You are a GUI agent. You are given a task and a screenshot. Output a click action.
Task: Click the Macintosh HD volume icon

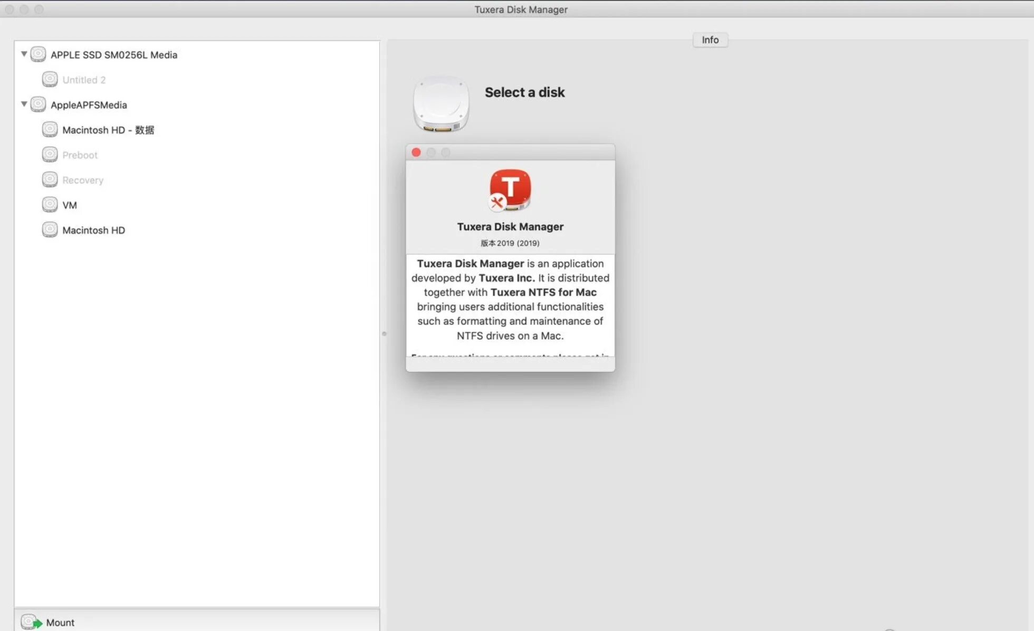point(50,230)
